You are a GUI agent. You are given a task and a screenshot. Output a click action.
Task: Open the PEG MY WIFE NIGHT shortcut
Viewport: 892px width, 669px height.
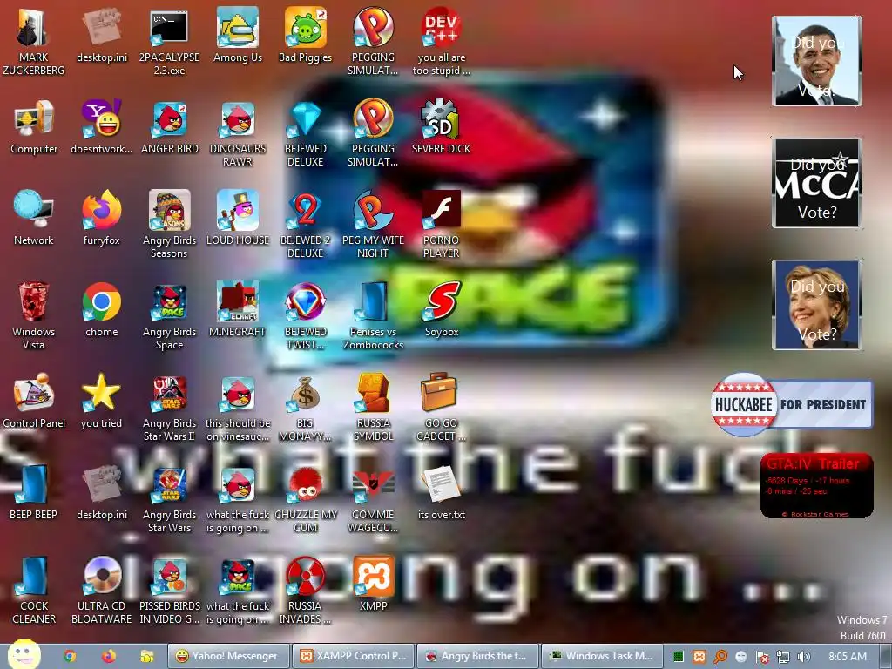(373, 224)
